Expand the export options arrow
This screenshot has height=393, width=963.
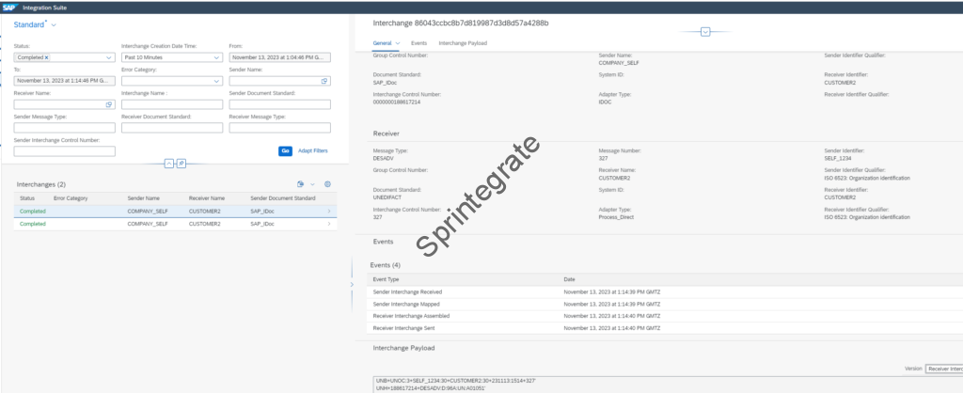tap(312, 184)
